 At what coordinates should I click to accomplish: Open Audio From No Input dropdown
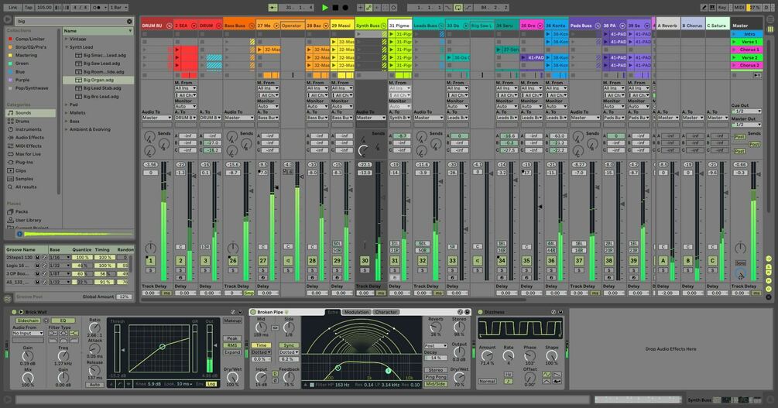coord(28,334)
